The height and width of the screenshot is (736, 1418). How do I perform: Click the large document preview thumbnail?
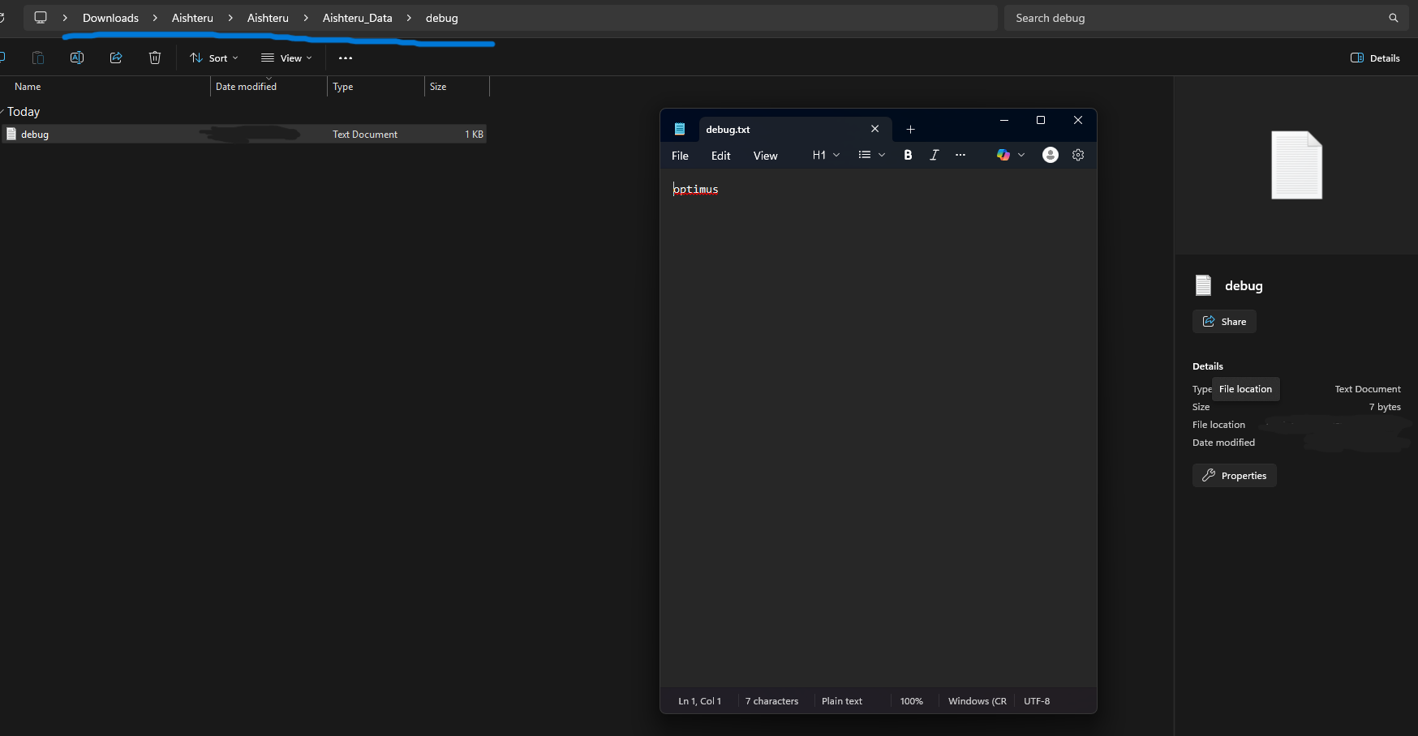pos(1296,165)
